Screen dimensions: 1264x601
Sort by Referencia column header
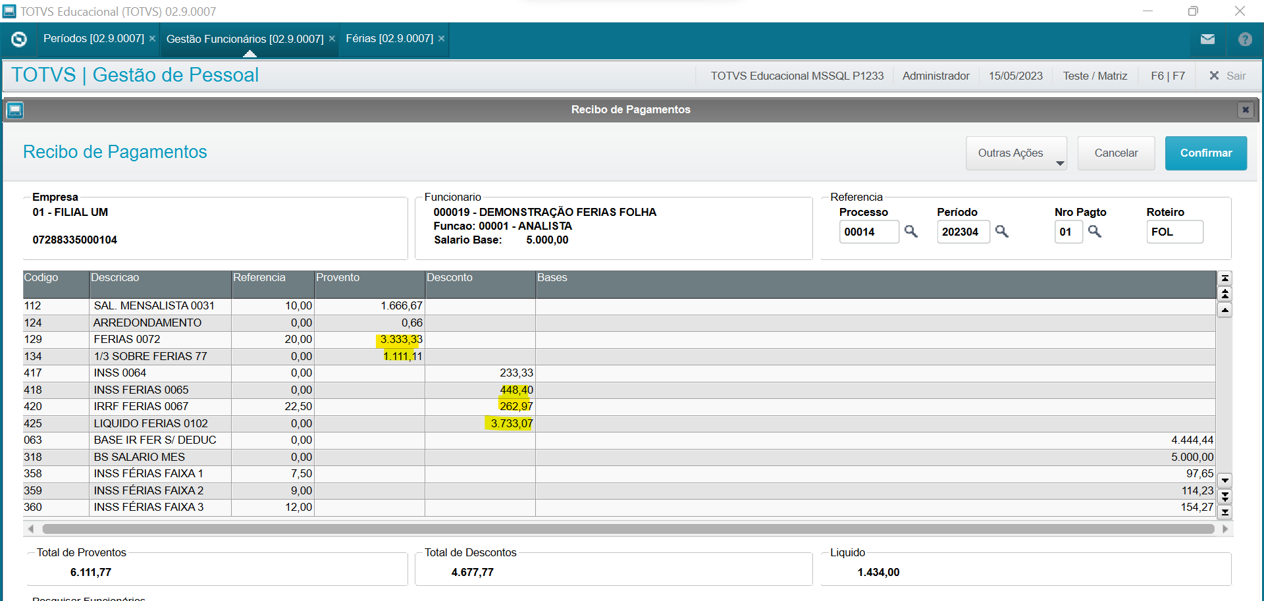273,284
